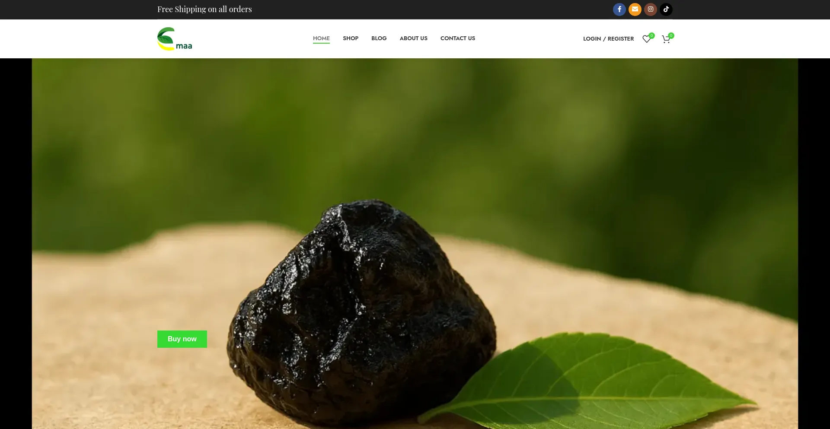The height and width of the screenshot is (429, 830).
Task: Click the black resin rock in the banner
Action: [x=363, y=311]
